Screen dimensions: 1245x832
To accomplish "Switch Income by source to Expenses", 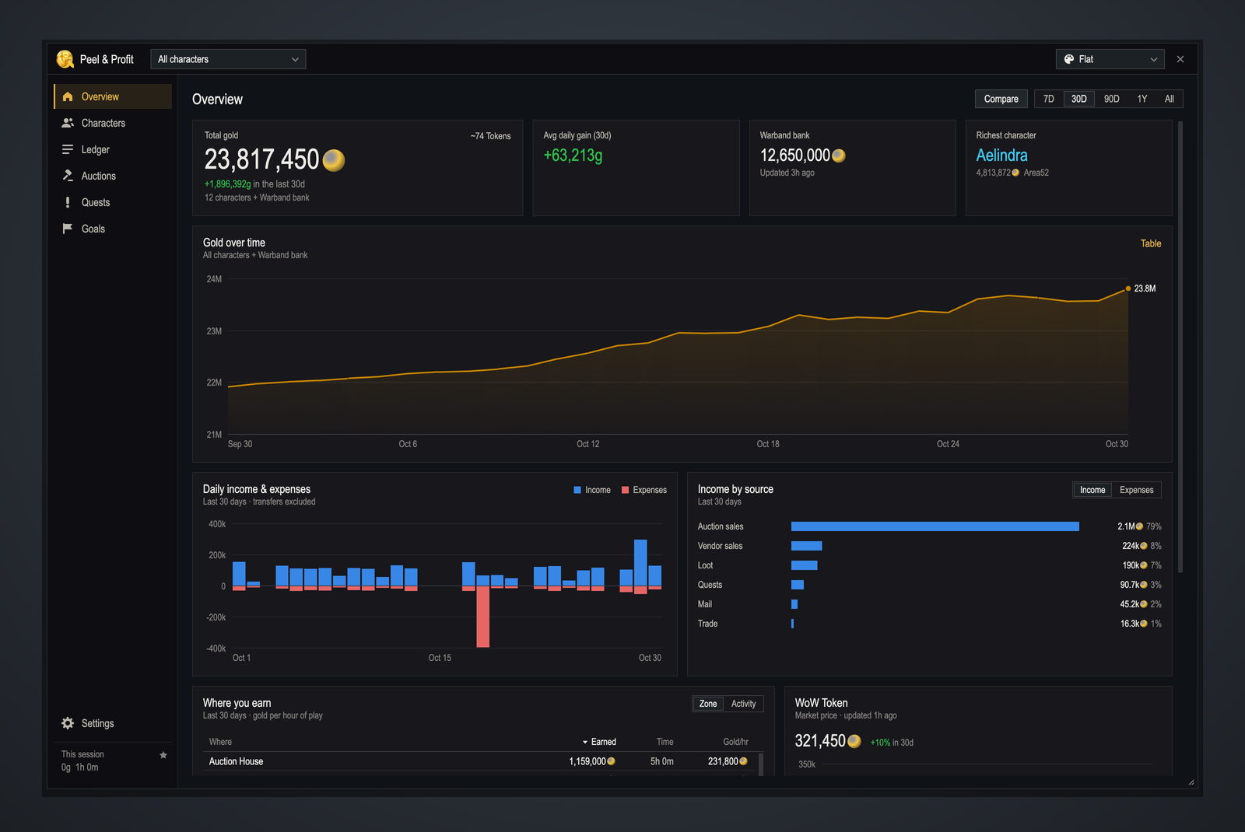I will tap(1137, 490).
